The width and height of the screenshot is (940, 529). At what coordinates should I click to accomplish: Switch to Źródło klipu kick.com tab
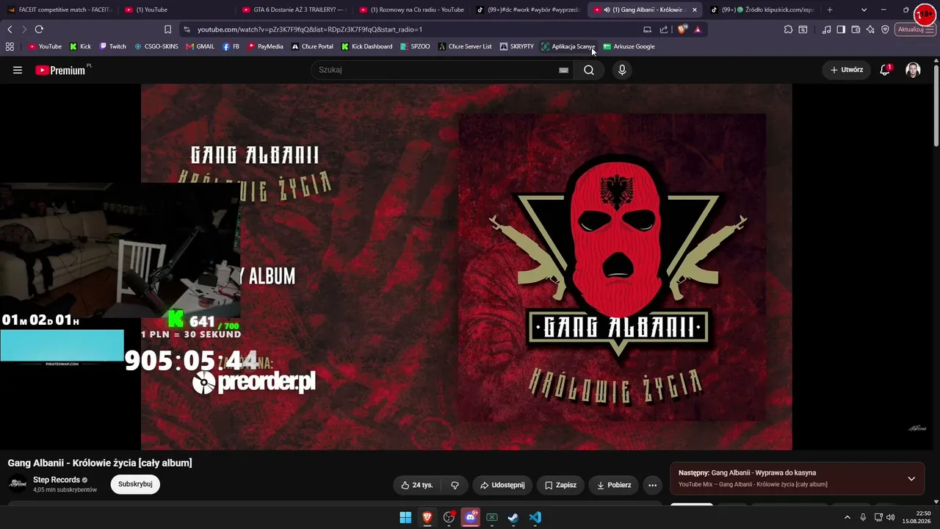(762, 10)
